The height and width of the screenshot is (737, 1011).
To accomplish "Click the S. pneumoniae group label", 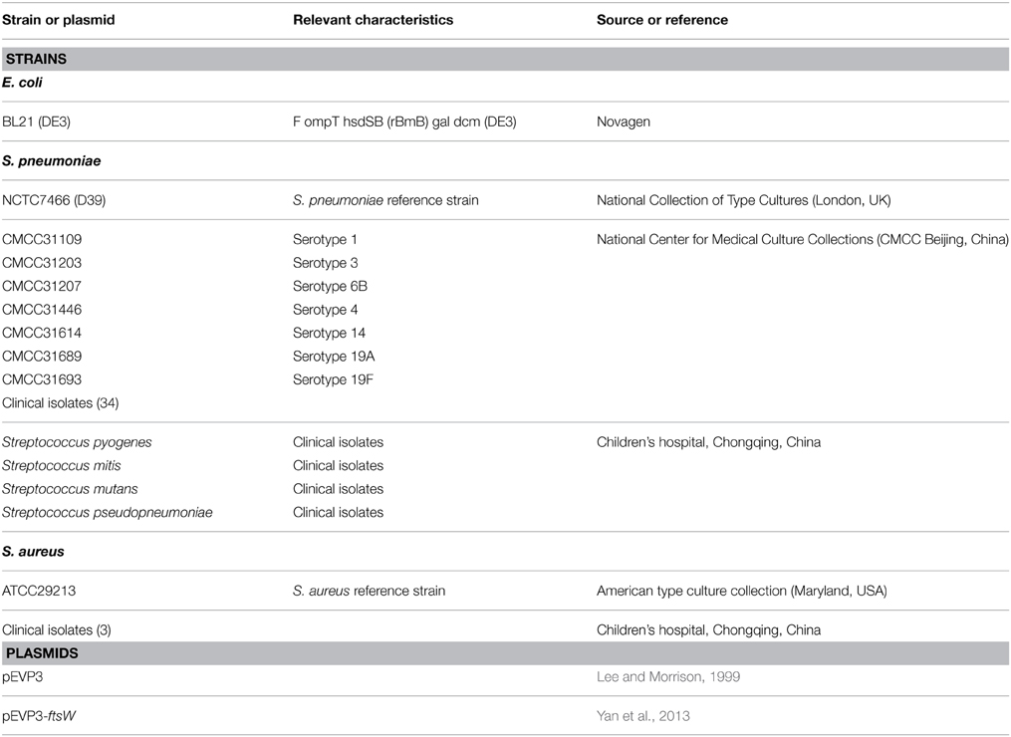I will (x=52, y=161).
